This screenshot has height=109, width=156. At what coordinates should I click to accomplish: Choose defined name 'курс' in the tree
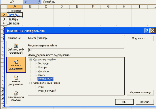[41, 87]
